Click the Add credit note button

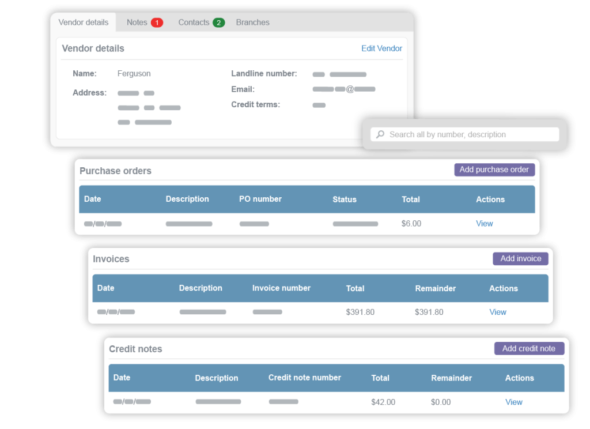529,348
